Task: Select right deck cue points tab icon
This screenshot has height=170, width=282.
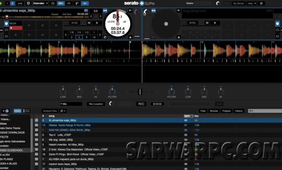Action: click(278, 24)
